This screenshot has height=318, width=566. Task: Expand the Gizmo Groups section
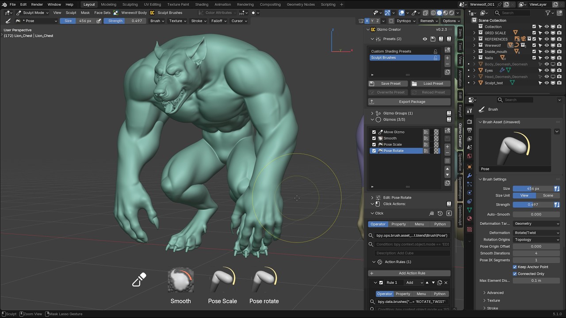point(372,113)
